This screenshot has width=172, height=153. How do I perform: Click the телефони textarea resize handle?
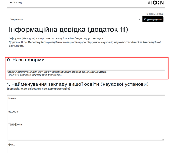163,139
